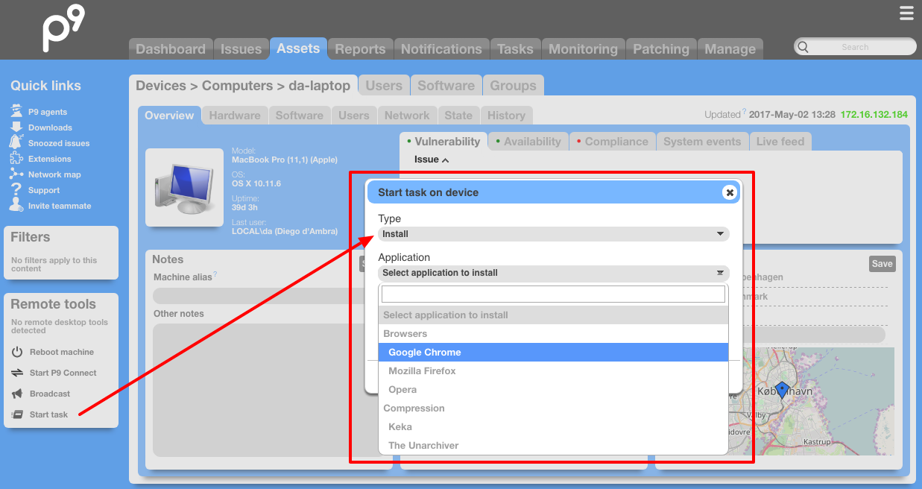Open the Patching tab
922x489 pixels.
tap(661, 49)
